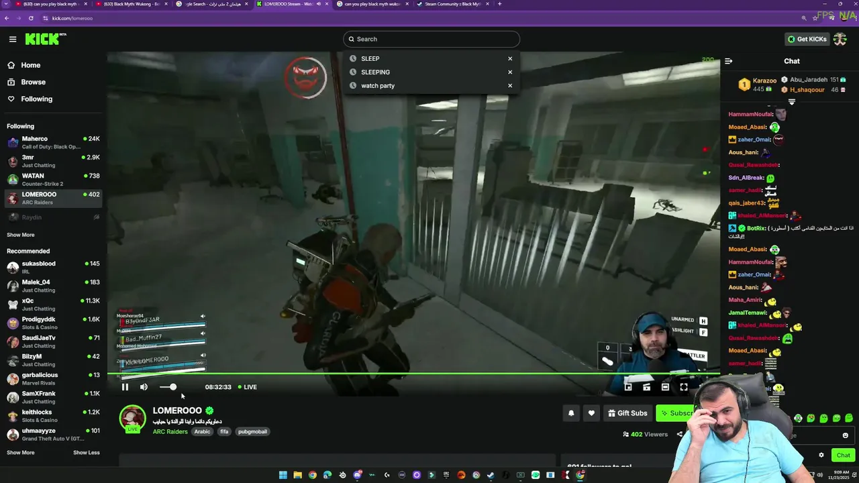
Task: Show More followed channels
Action: tap(20, 235)
